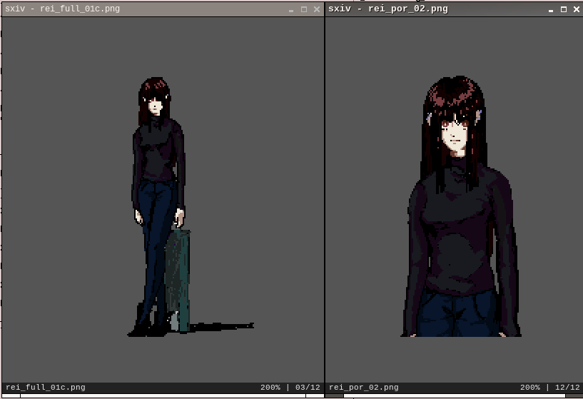Click the '200% | 12/12' status indicator

(x=549, y=388)
